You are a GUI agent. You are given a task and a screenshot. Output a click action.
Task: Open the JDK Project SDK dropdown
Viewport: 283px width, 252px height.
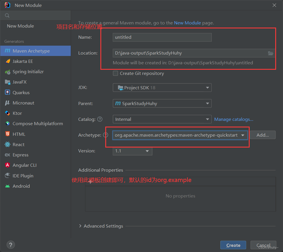[162, 88]
